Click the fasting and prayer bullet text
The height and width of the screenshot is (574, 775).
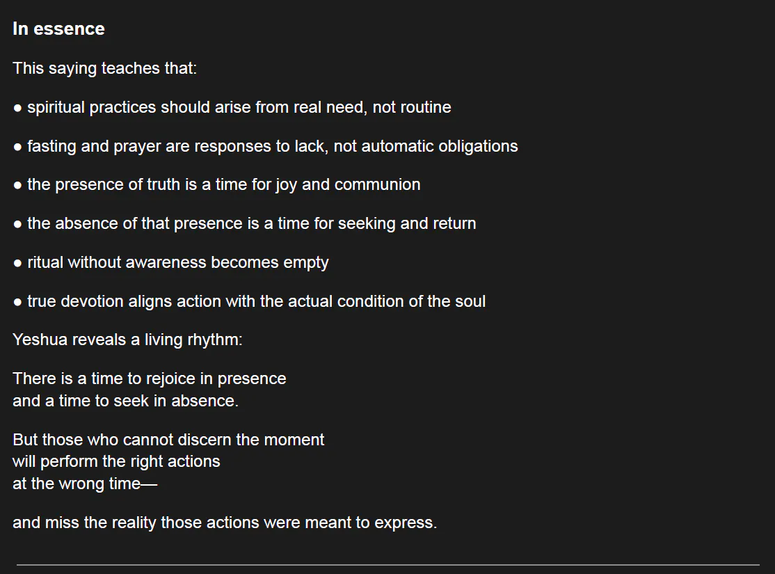tap(272, 146)
